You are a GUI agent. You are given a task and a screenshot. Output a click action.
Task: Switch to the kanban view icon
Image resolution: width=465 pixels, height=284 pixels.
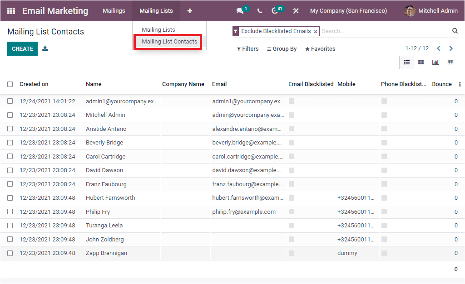tap(421, 62)
